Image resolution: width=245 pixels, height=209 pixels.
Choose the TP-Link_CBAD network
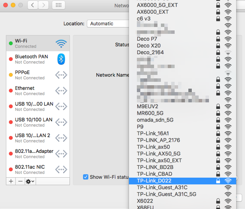tap(182, 174)
